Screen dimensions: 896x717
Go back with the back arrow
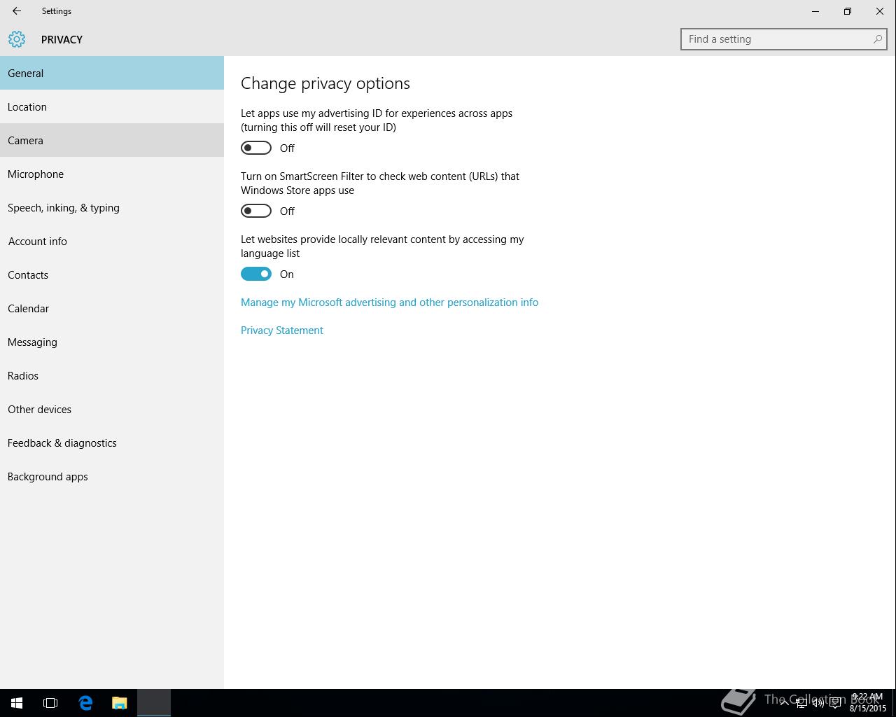pyautogui.click(x=17, y=11)
